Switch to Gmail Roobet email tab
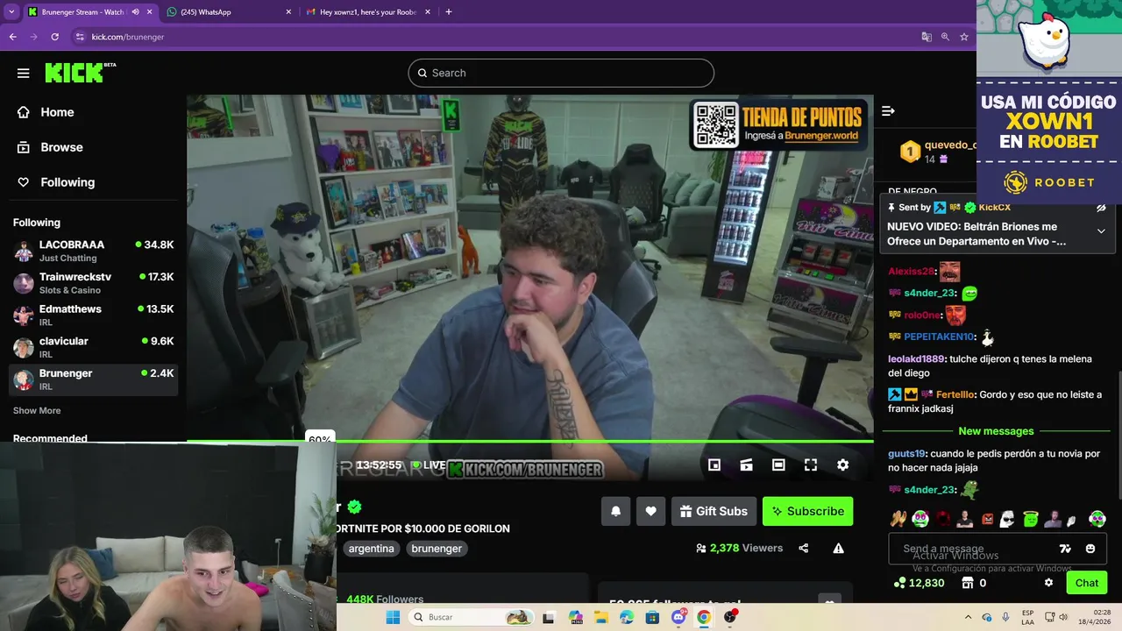The width and height of the screenshot is (1122, 631). [x=368, y=12]
